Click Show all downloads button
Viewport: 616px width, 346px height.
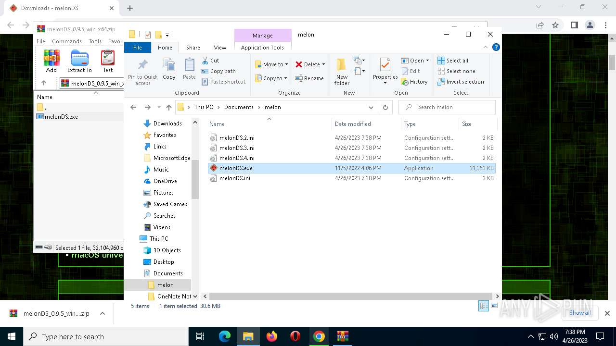click(580, 313)
